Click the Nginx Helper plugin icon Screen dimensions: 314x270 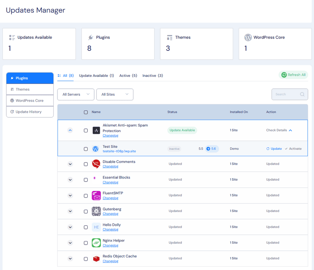[96, 243]
